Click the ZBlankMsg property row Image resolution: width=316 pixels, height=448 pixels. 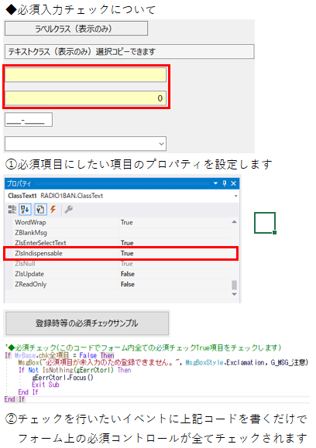[x=122, y=233]
